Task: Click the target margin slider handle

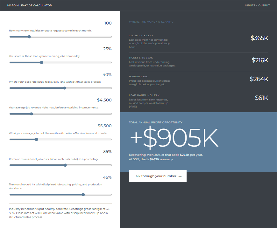Action: coord(83,195)
